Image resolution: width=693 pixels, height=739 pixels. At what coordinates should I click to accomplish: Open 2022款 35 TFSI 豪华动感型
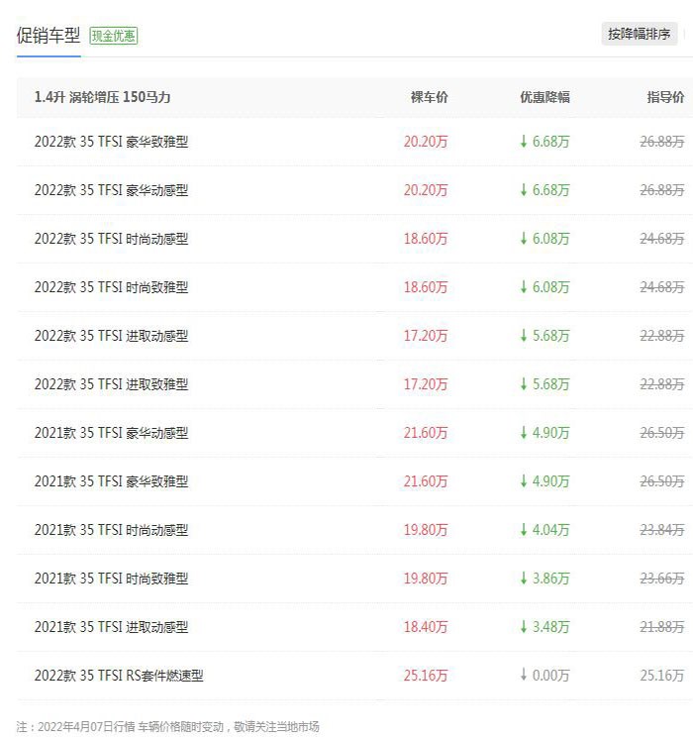tap(111, 190)
